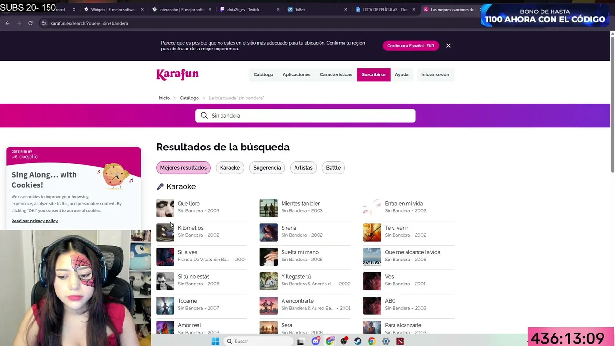Close the 1xBet browser tab
Viewport: 615px width, 346px height.
pyautogui.click(x=346, y=10)
